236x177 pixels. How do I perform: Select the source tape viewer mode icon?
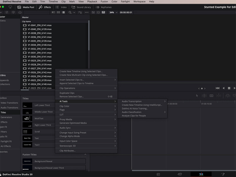(x=98, y=12)
